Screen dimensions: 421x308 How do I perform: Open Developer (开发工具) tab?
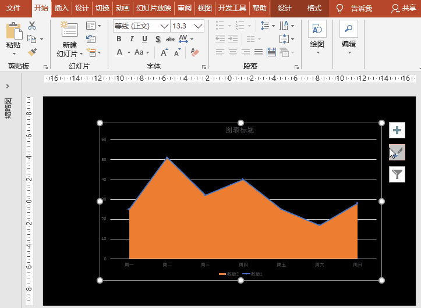point(232,8)
